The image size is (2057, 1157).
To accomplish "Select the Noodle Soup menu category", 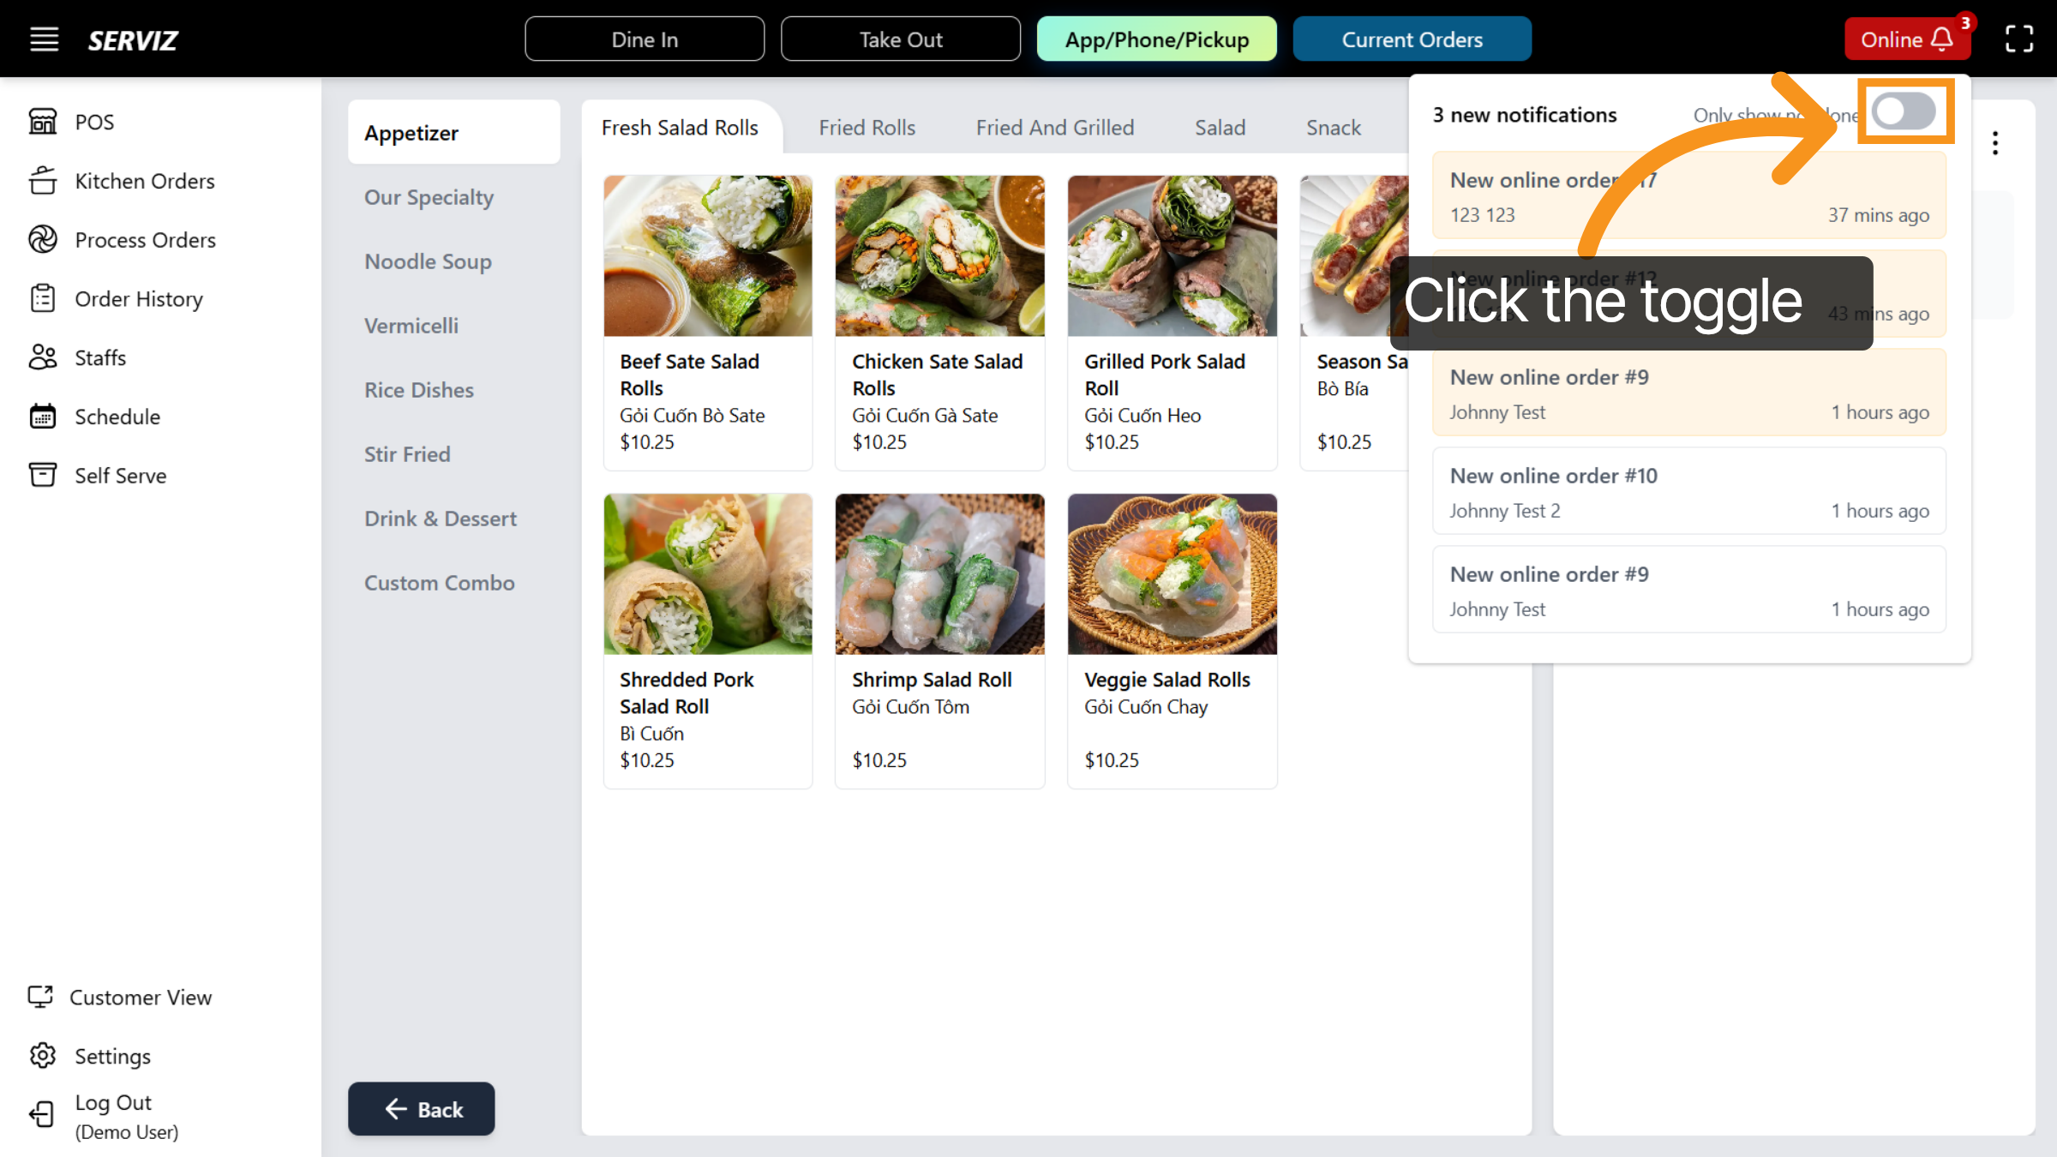I will tap(428, 261).
